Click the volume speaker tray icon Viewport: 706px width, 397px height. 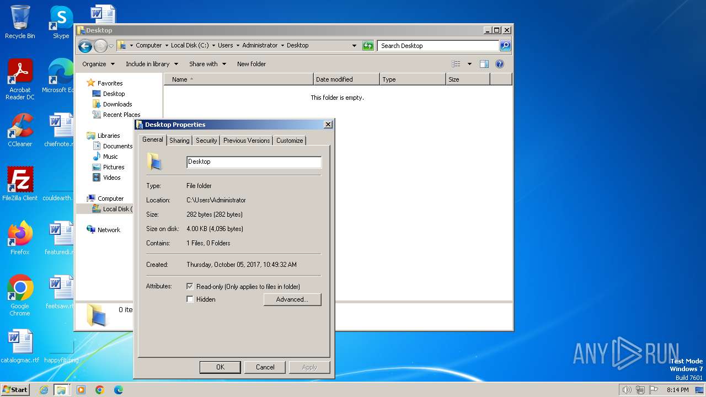pos(627,390)
